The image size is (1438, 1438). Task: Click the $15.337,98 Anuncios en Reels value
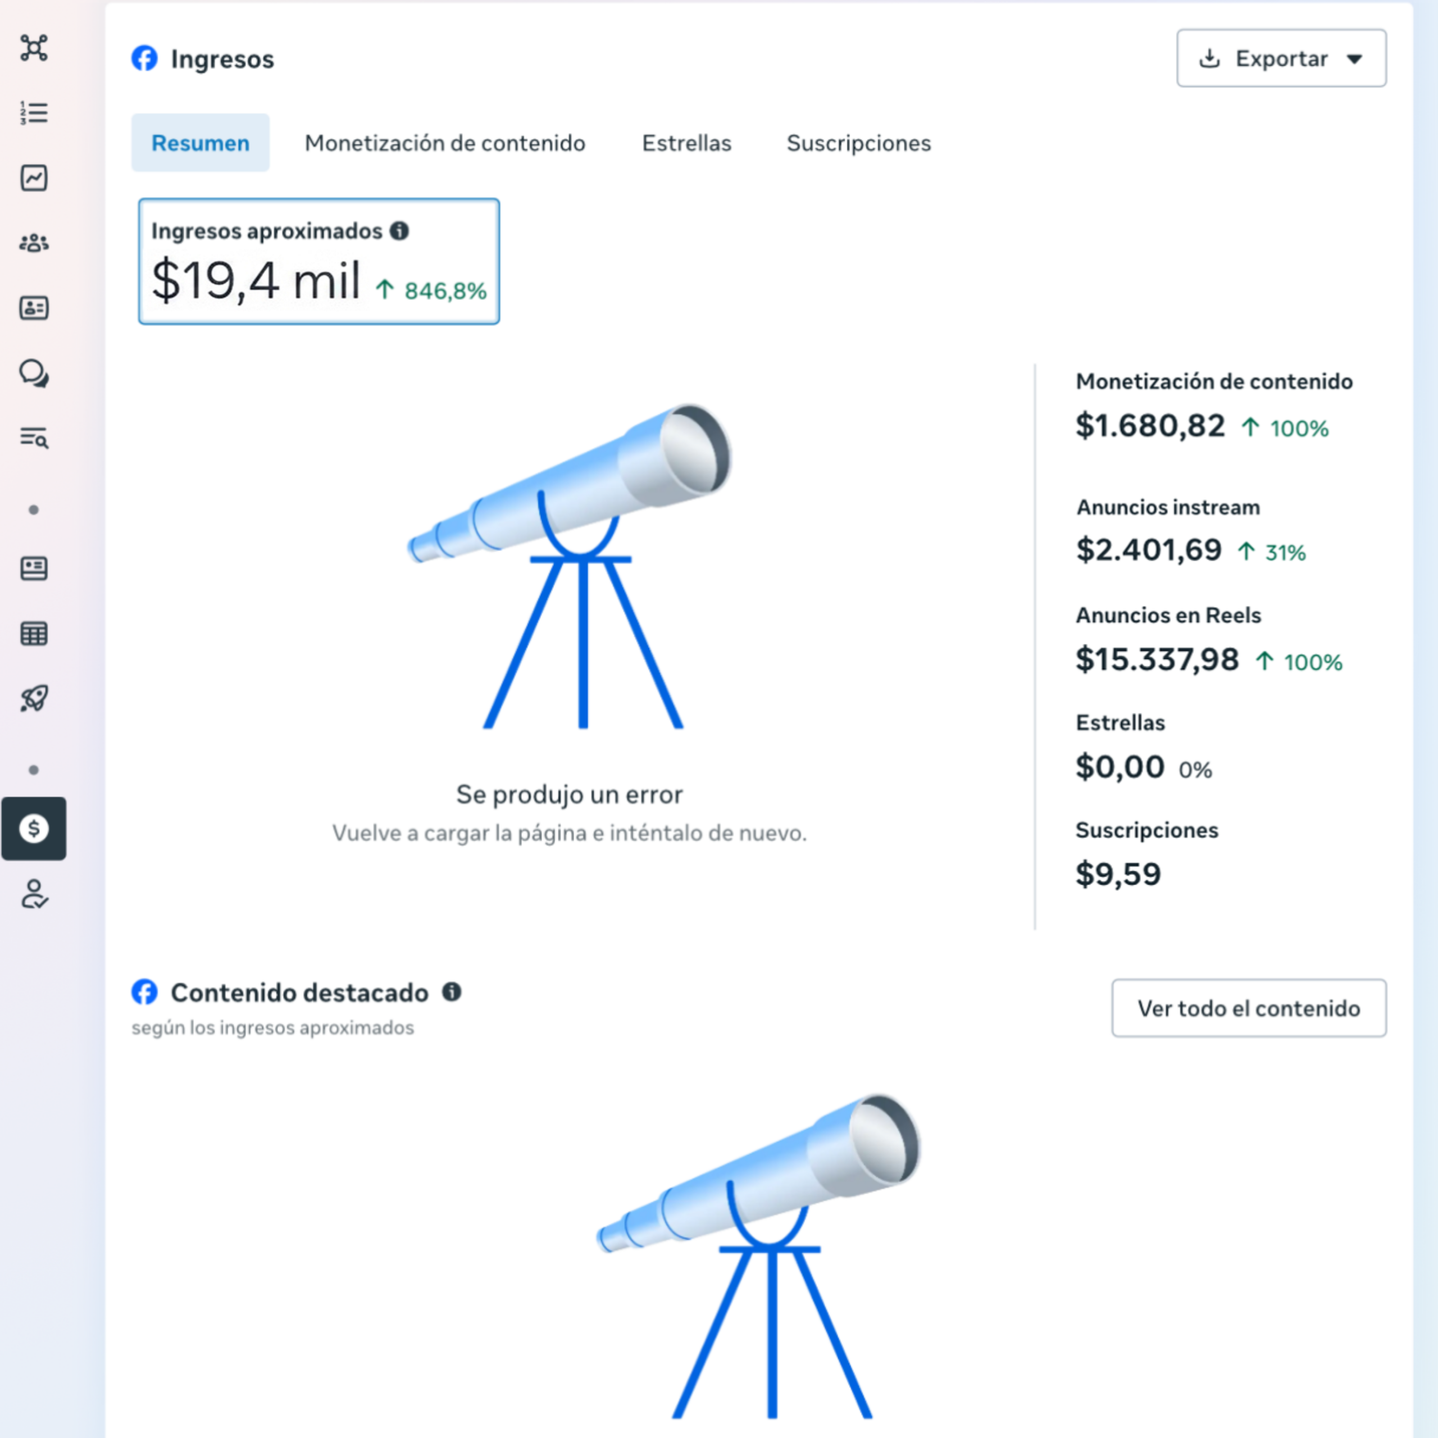[x=1157, y=659]
